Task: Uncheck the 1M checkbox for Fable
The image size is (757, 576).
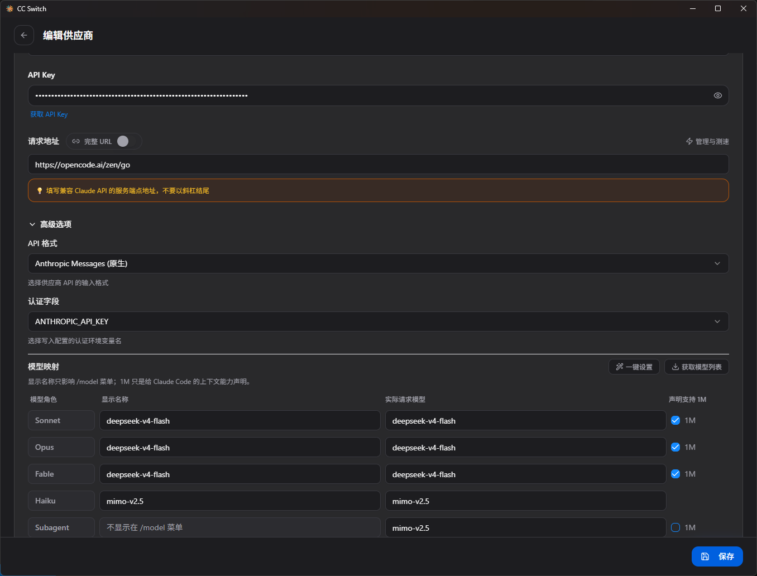Action: tap(675, 474)
